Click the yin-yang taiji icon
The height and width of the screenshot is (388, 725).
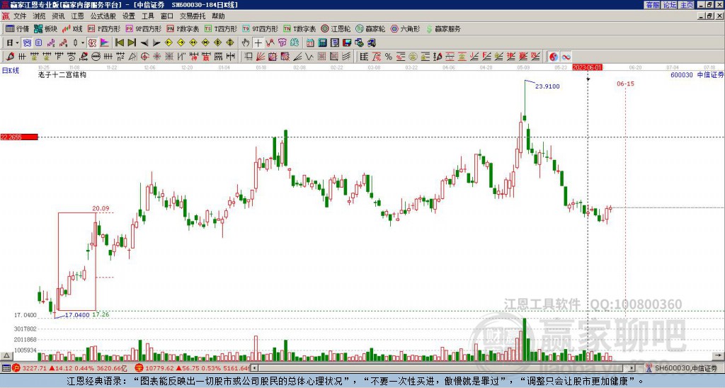pos(554,57)
